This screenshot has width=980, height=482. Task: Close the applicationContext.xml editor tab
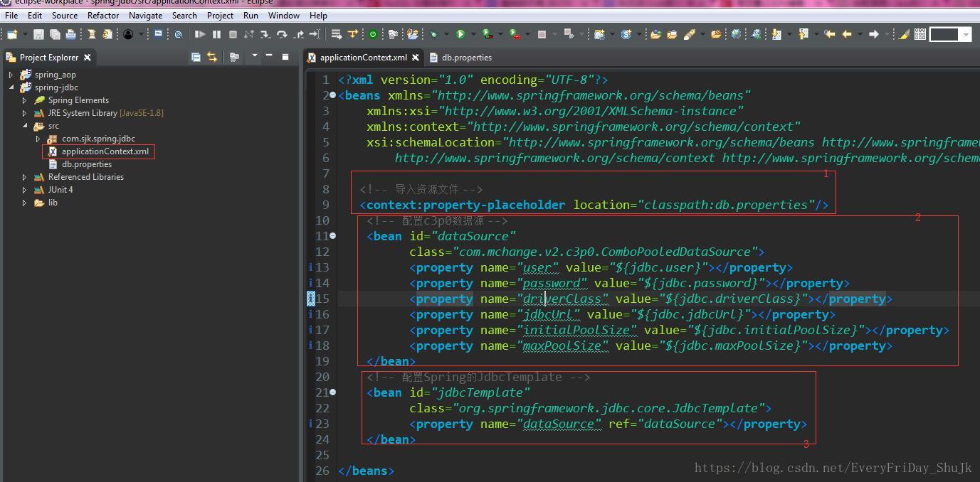[x=416, y=58]
